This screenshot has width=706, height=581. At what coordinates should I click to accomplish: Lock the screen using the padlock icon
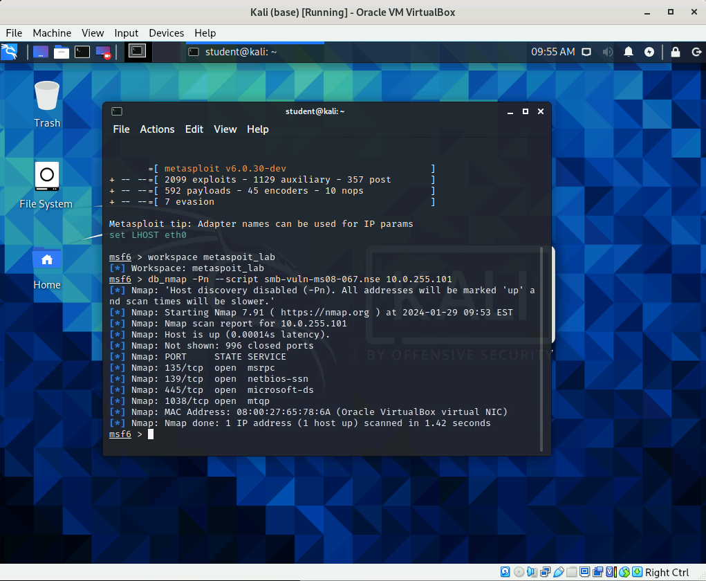[x=676, y=52]
